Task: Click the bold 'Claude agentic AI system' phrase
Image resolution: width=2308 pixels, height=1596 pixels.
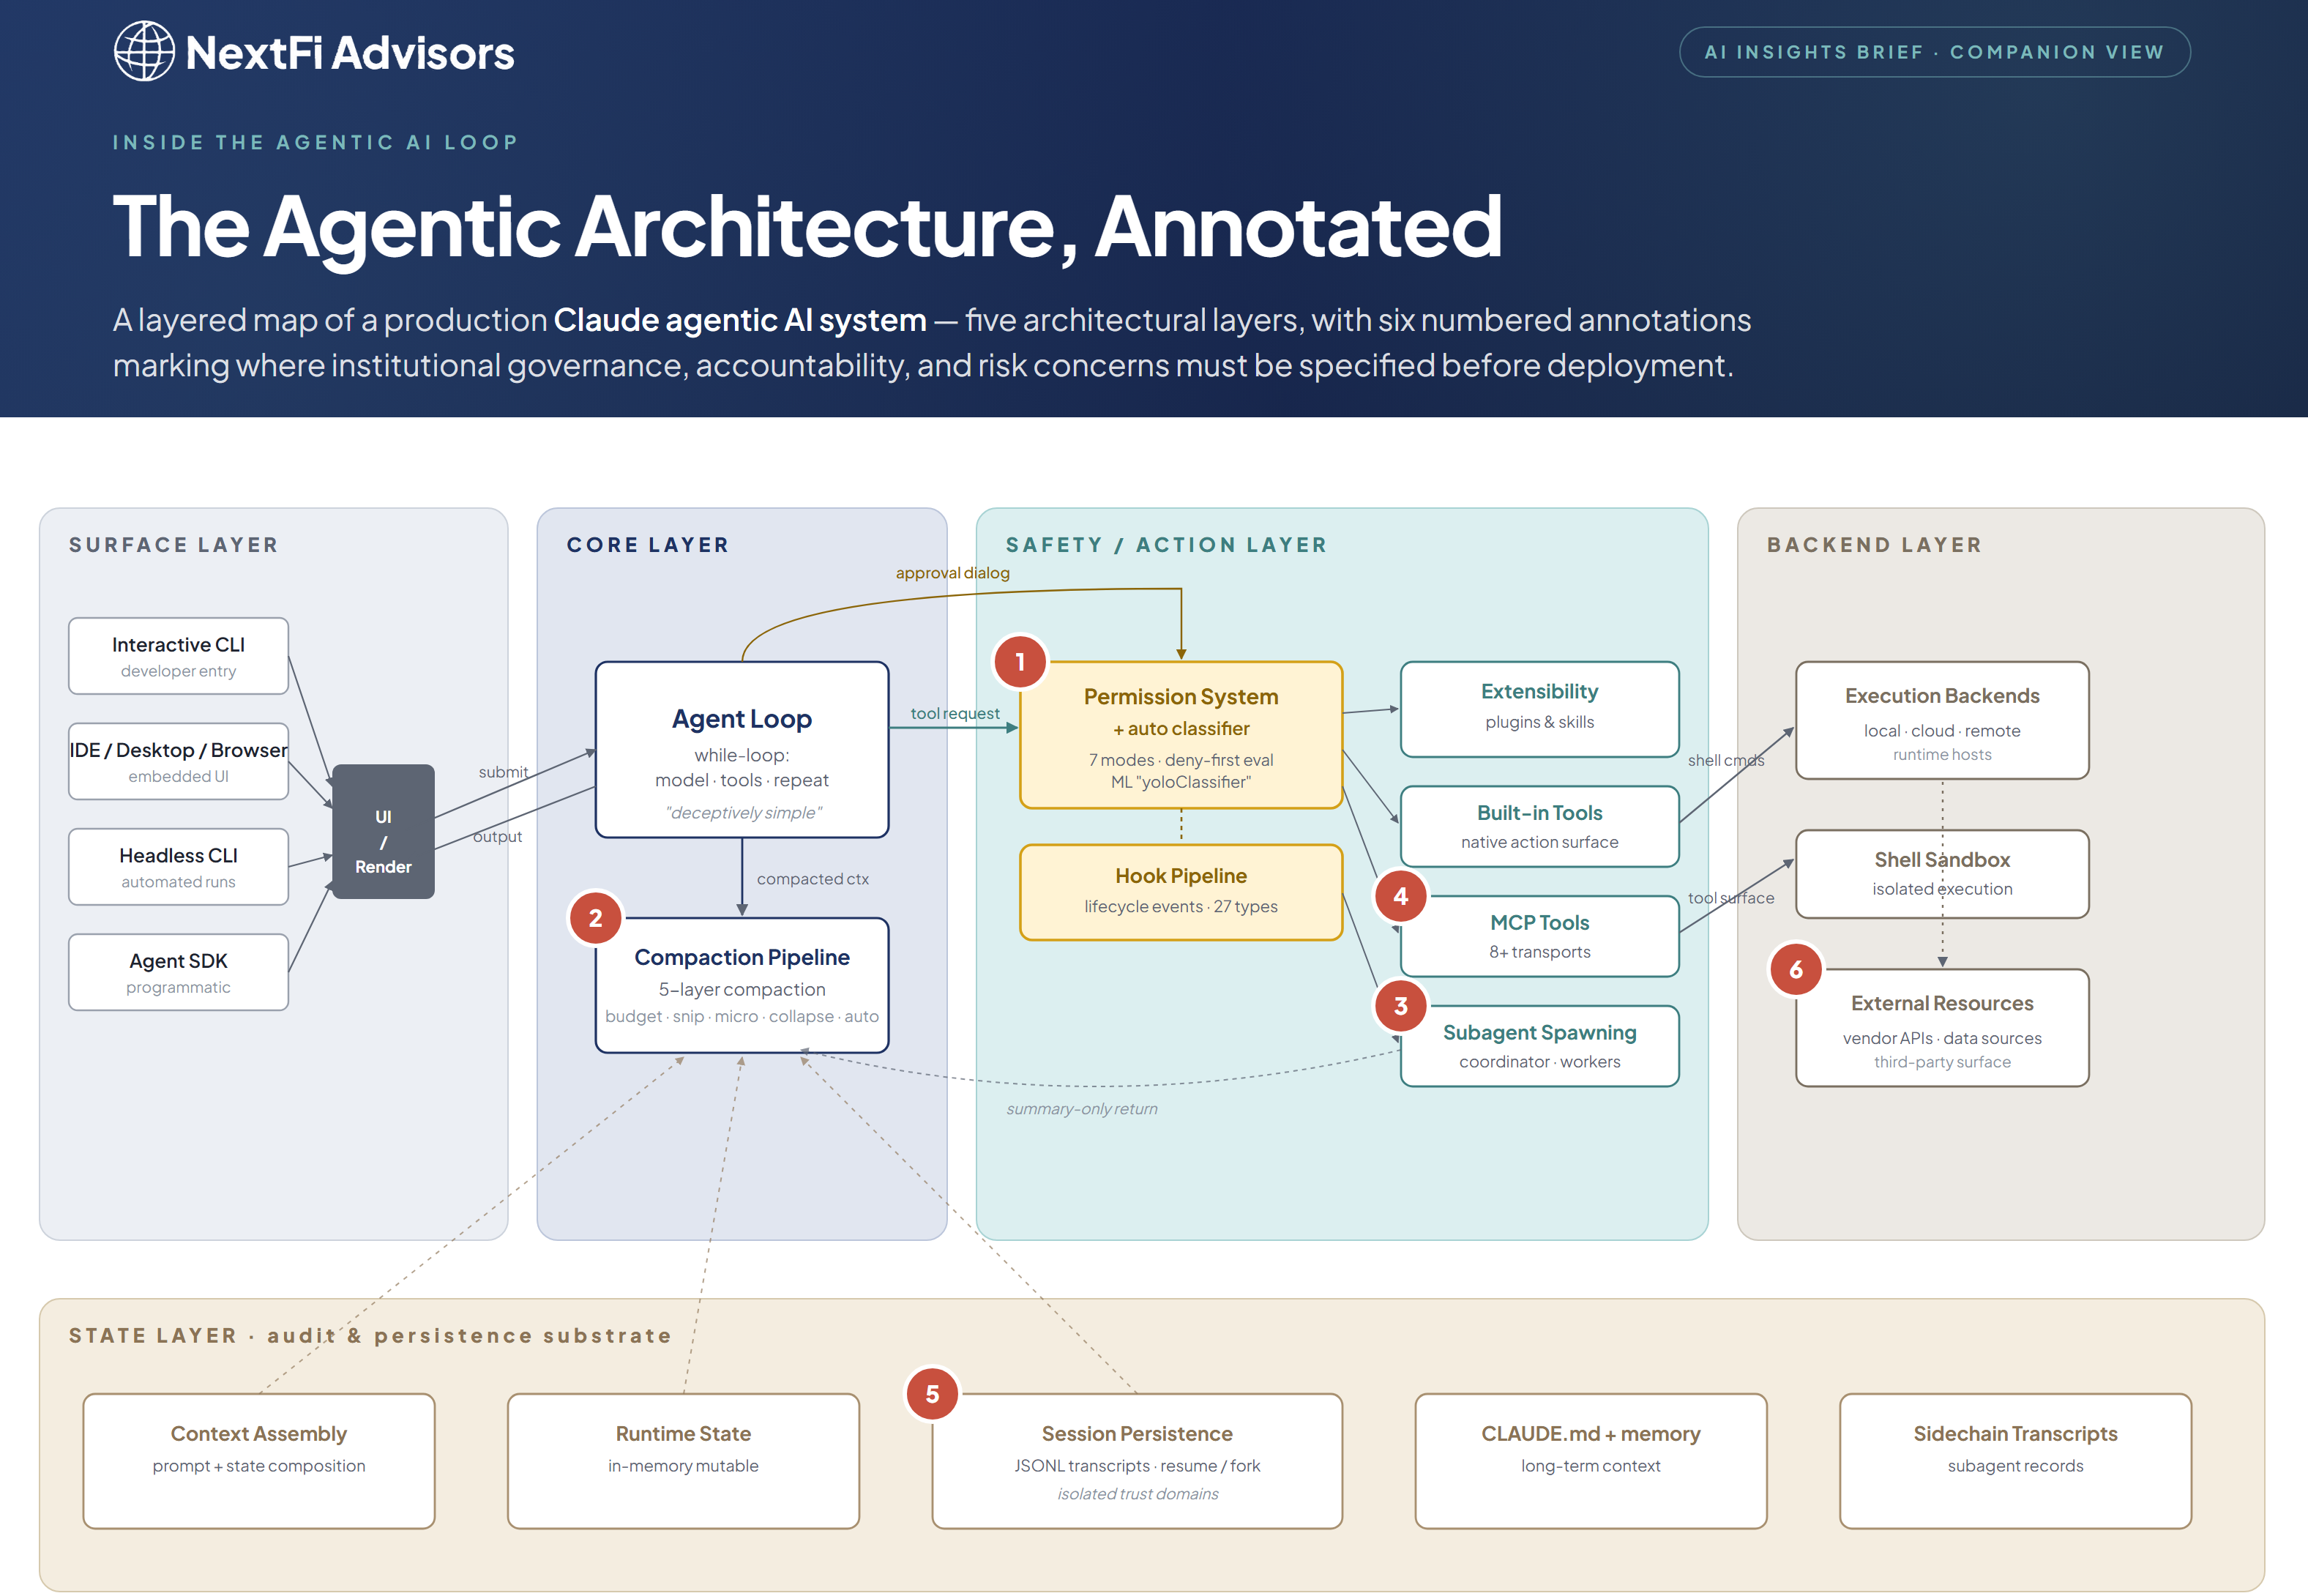Action: coord(739,320)
